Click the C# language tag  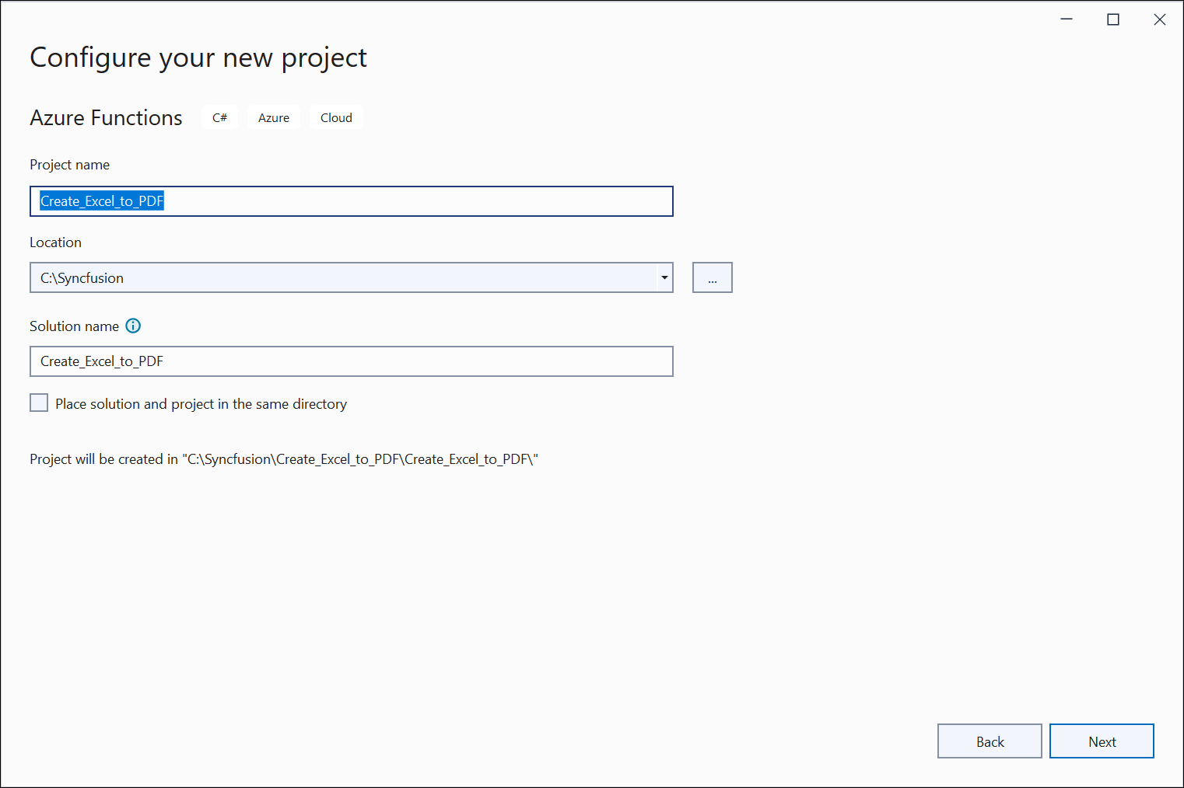click(x=219, y=118)
